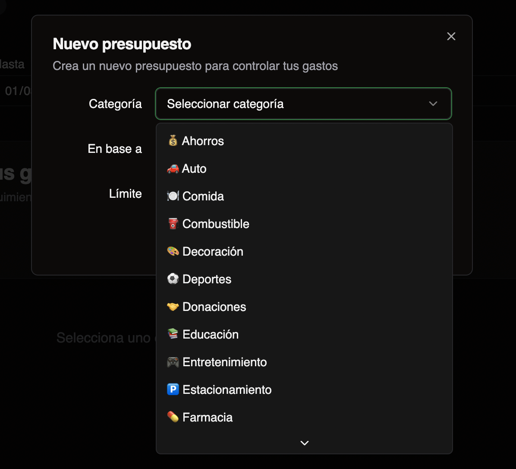
Task: Click the fuel pump Combustible icon
Action: (173, 224)
